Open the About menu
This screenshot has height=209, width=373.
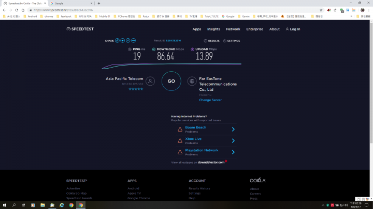[274, 29]
